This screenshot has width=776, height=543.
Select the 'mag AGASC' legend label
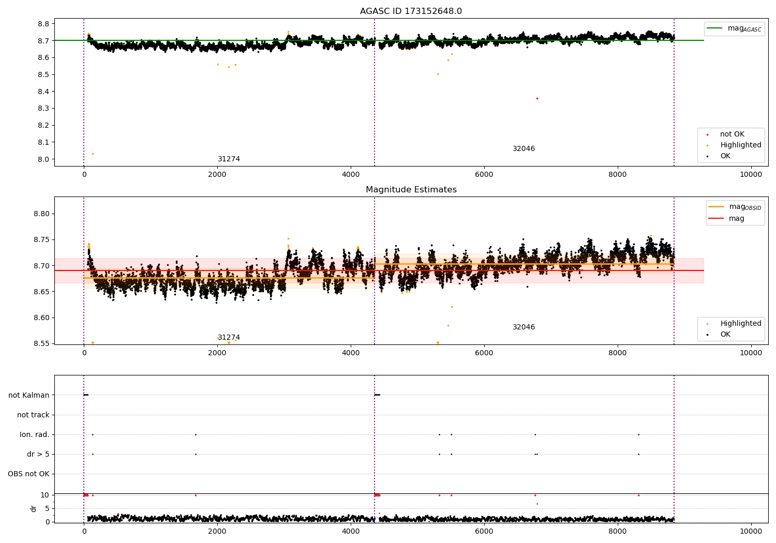[744, 29]
